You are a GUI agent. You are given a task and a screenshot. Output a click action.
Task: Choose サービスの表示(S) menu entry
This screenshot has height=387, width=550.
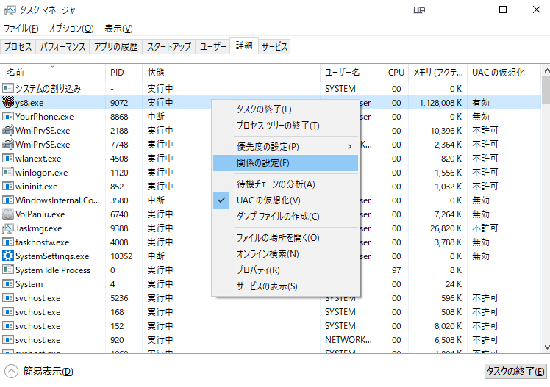(x=285, y=286)
